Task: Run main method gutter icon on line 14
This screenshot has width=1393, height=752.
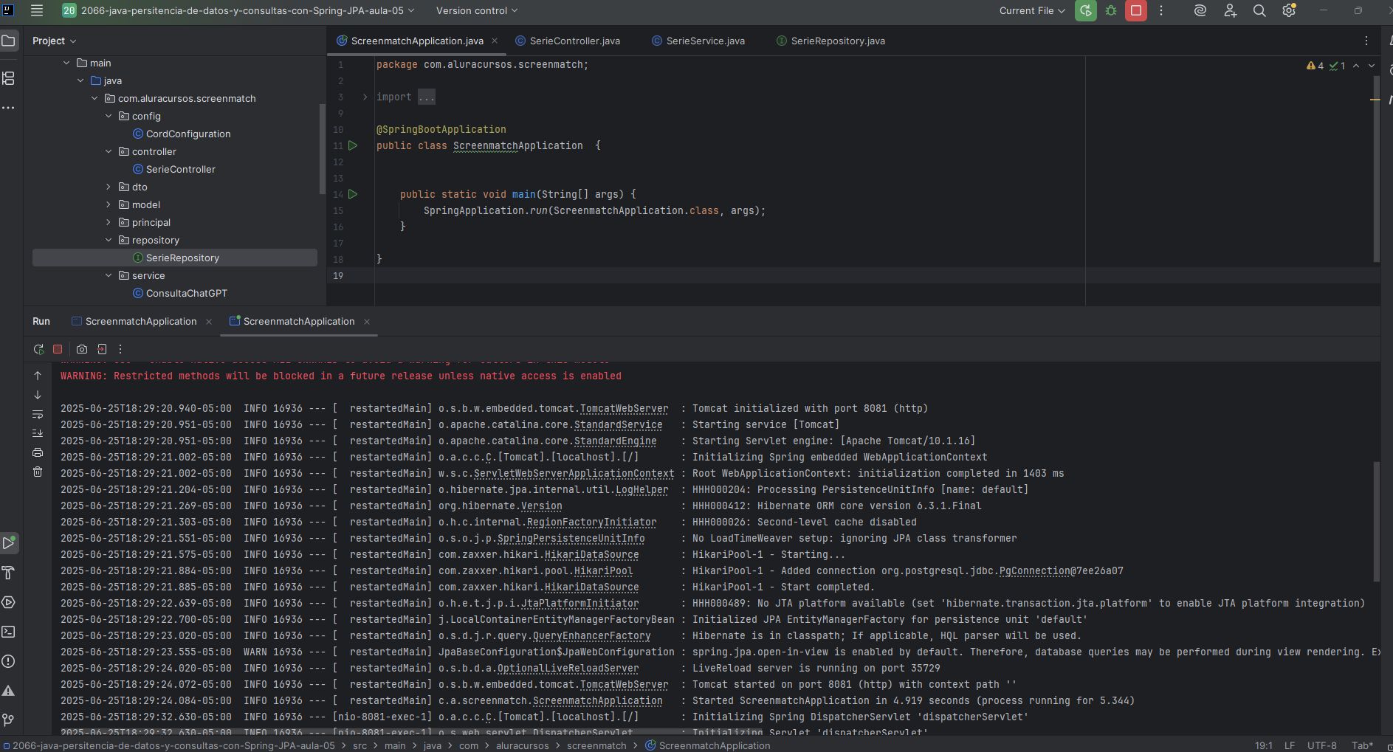Action: (x=353, y=194)
